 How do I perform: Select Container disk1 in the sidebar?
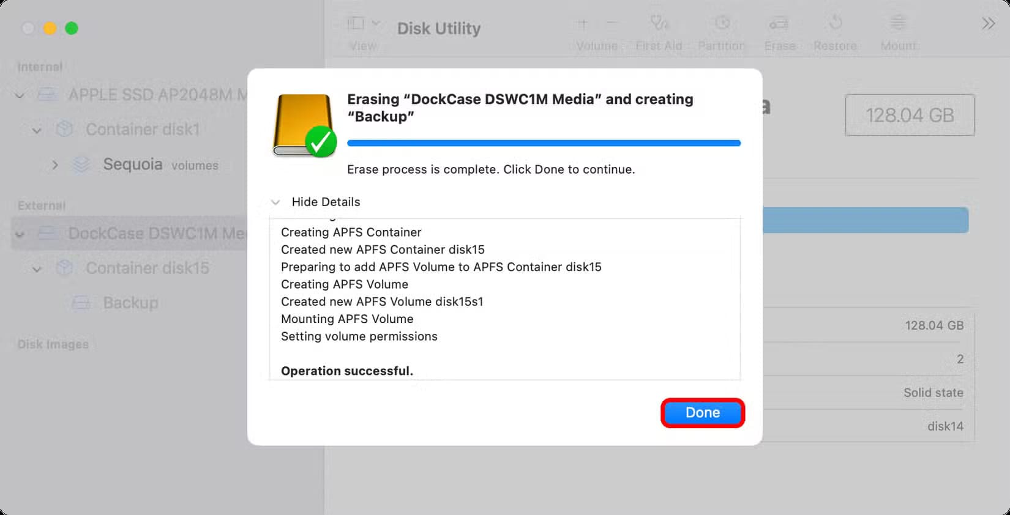coord(143,130)
